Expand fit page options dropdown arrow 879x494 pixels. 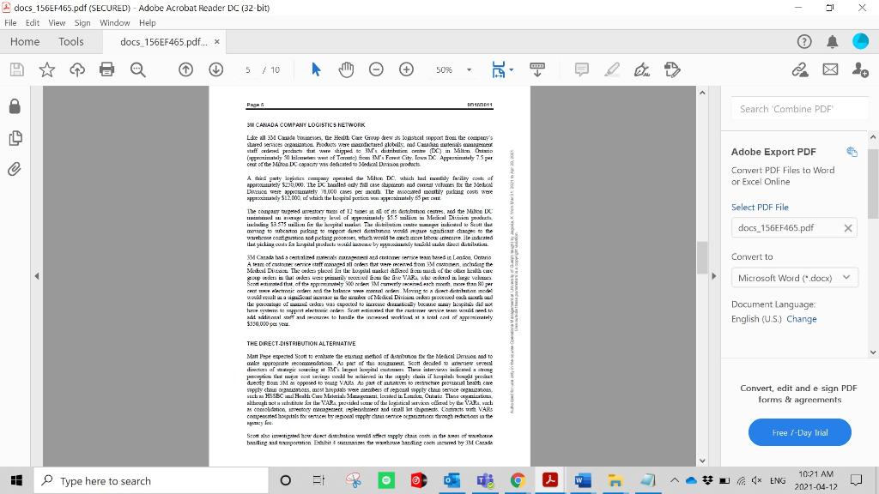pyautogui.click(x=512, y=70)
